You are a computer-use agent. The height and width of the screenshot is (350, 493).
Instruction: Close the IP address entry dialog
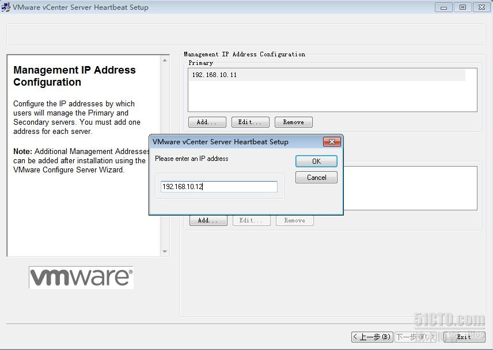point(332,142)
